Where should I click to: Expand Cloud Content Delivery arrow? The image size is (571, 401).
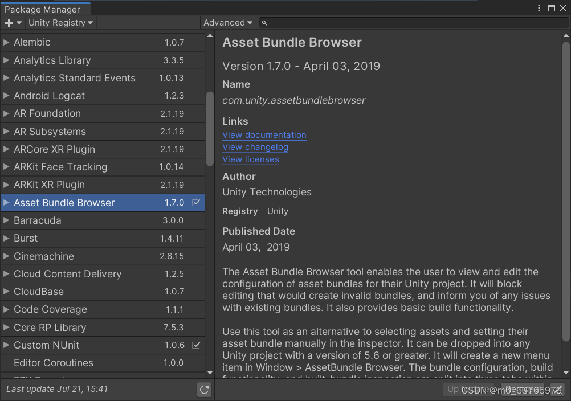pyautogui.click(x=6, y=274)
